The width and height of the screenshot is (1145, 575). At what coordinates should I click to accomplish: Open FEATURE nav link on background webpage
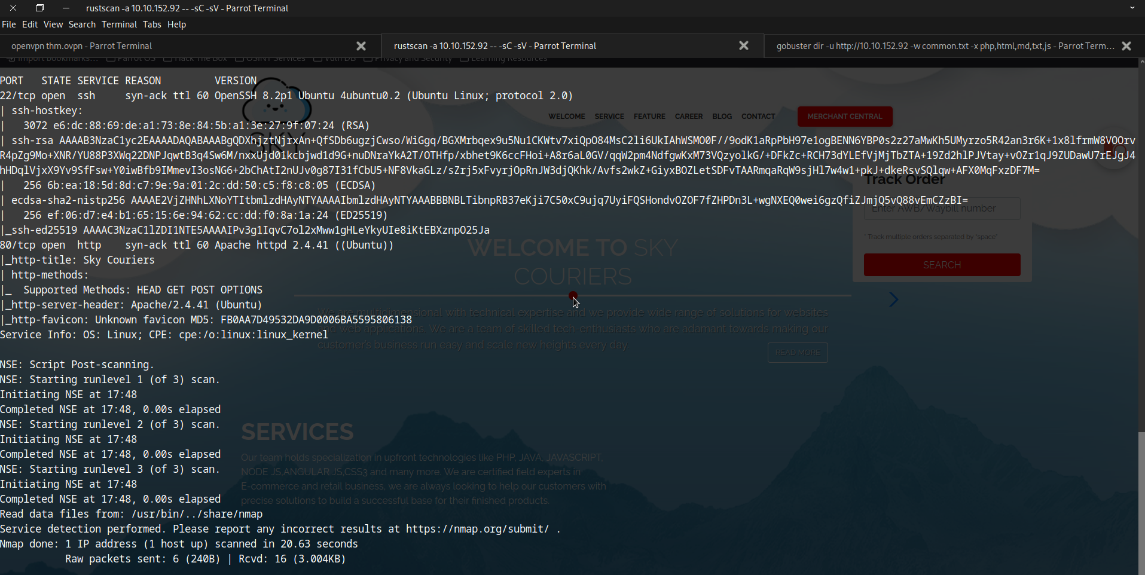click(x=649, y=117)
